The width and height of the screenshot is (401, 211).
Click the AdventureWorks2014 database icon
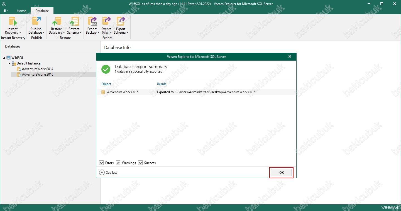[19, 69]
